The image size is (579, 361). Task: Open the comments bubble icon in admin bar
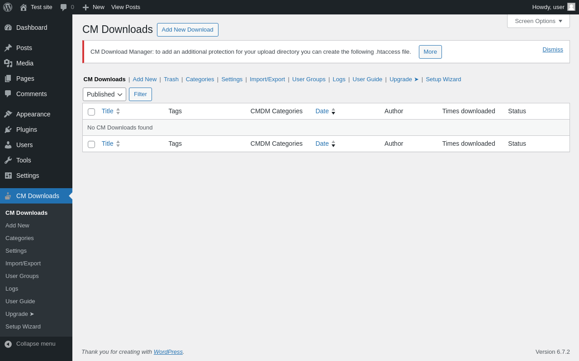tap(63, 7)
